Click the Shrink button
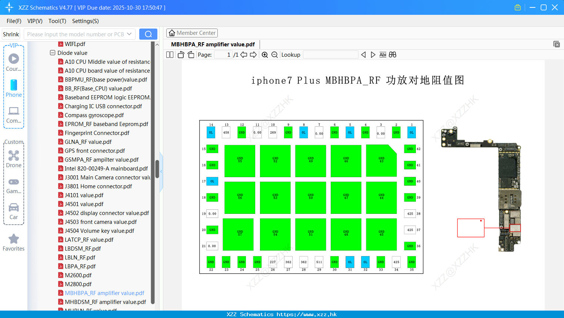 11,34
